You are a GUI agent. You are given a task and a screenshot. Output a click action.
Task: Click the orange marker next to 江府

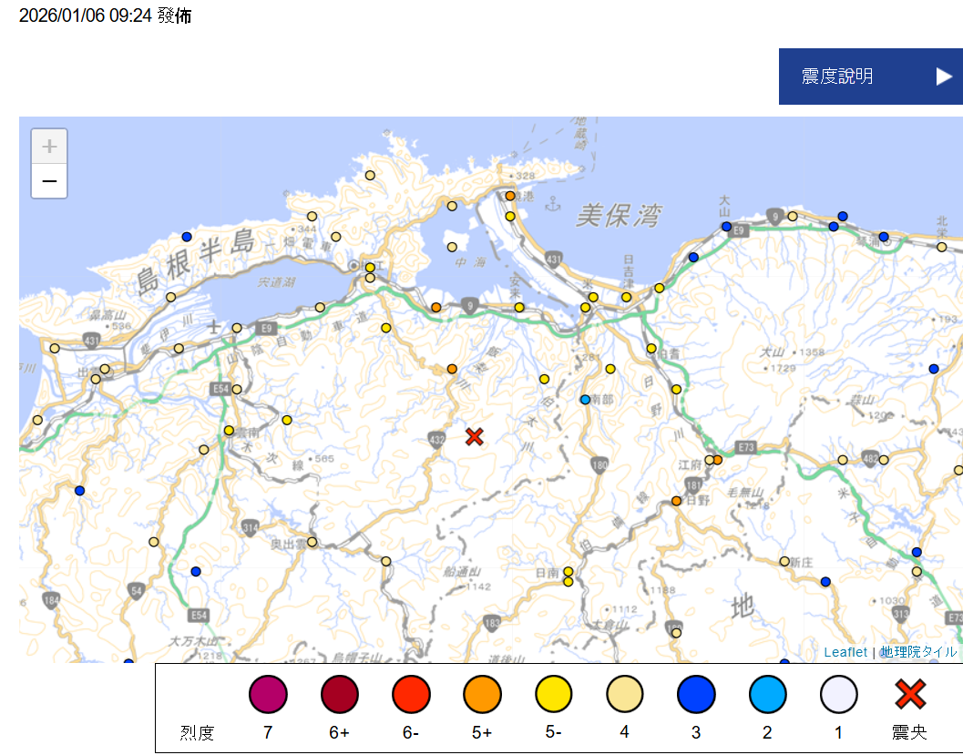tap(718, 460)
